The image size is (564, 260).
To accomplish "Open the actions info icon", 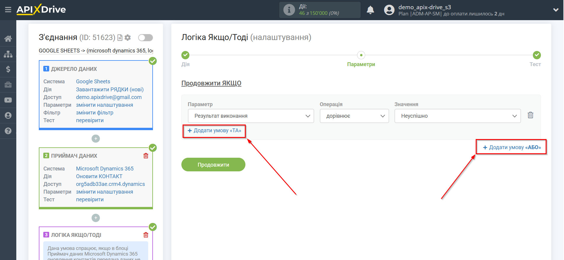I will pyautogui.click(x=289, y=10).
